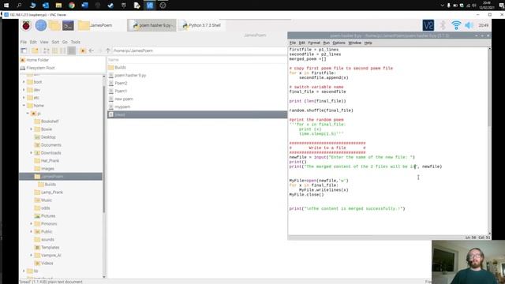
Task: Select Home Folder in places pane
Action: 37,60
